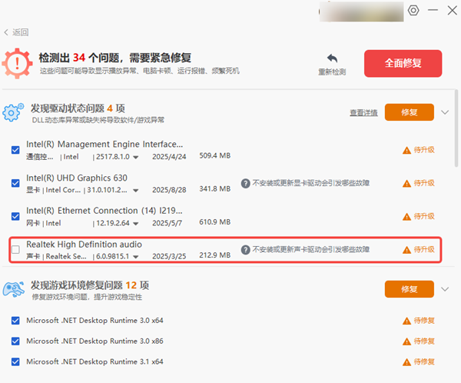Click 修复 button for game environment issues
The height and width of the screenshot is (383, 461).
409,290
